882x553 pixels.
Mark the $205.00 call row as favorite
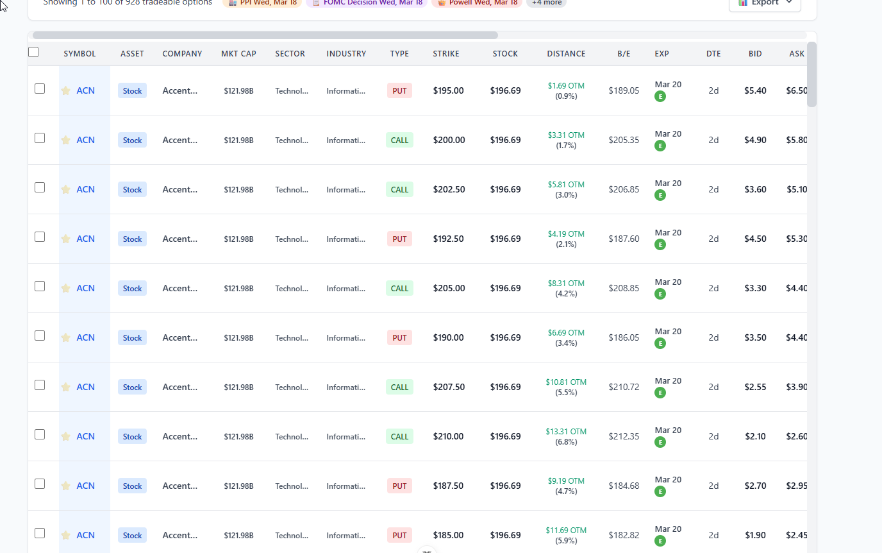point(65,289)
